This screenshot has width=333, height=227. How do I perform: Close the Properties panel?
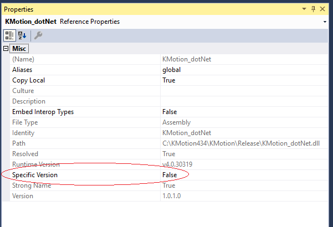[x=324, y=9]
